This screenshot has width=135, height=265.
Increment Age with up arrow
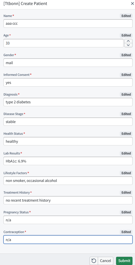(129, 41)
